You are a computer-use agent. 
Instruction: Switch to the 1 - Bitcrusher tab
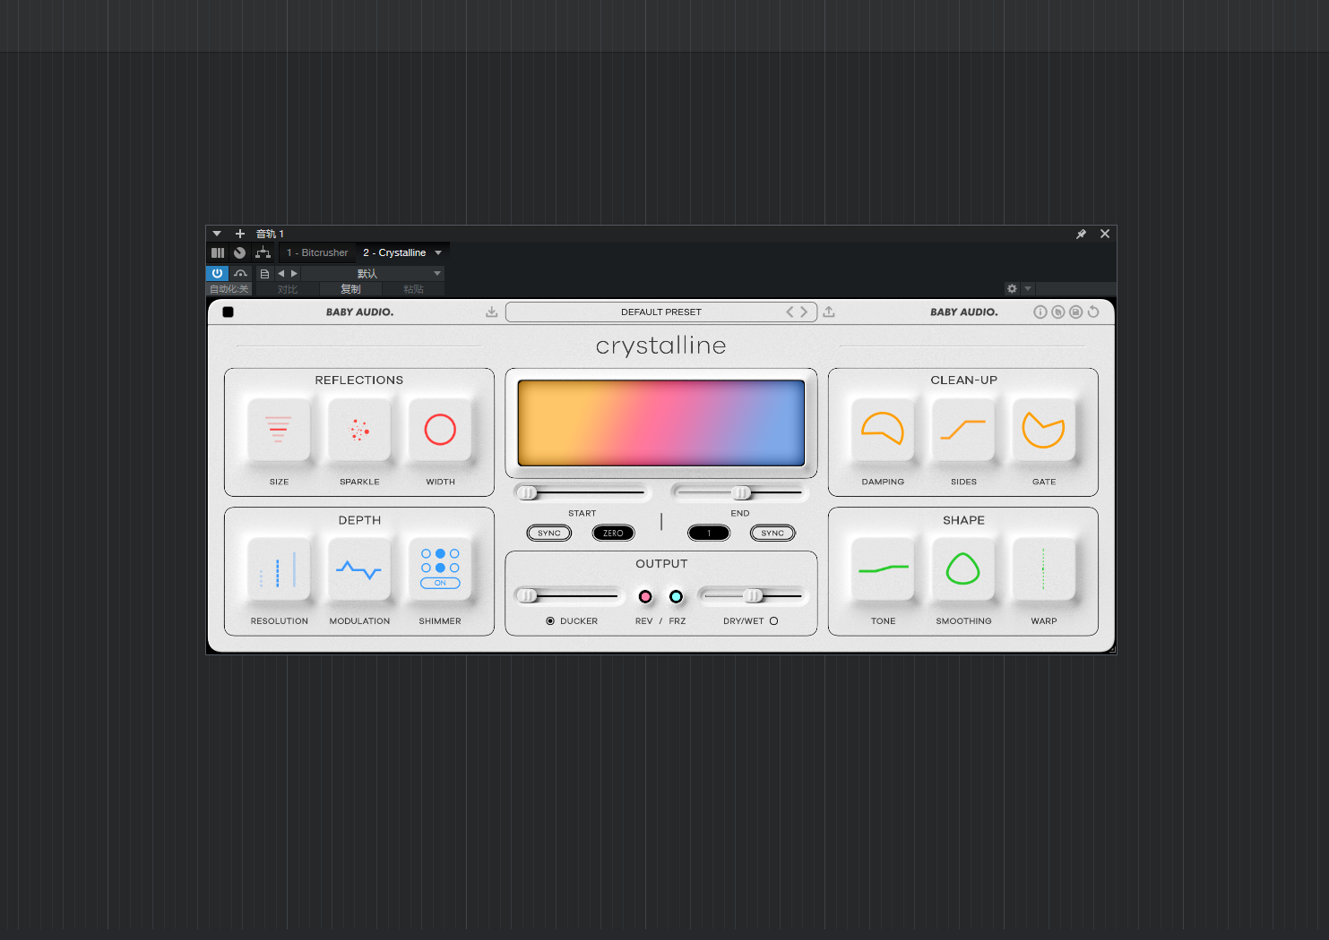tap(317, 253)
